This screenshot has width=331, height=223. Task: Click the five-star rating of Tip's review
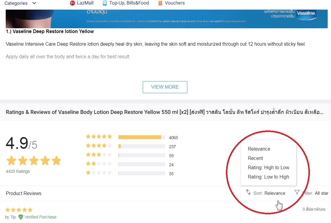[19, 210]
